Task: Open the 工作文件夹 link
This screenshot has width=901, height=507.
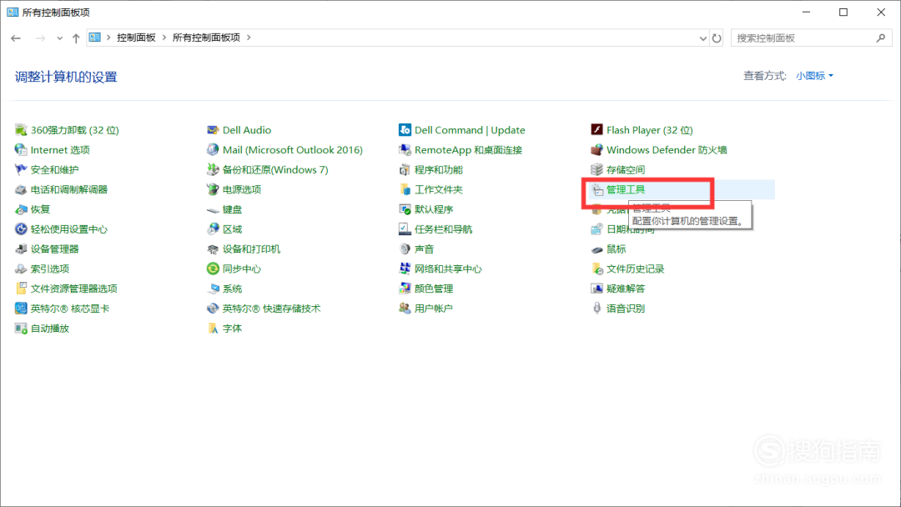Action: pos(439,189)
